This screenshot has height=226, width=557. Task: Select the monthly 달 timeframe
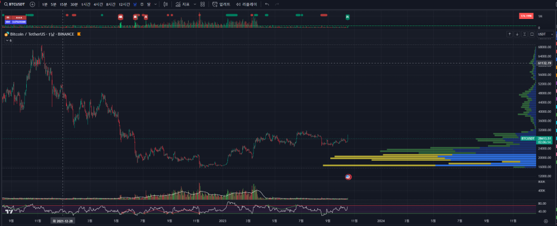(x=149, y=4)
